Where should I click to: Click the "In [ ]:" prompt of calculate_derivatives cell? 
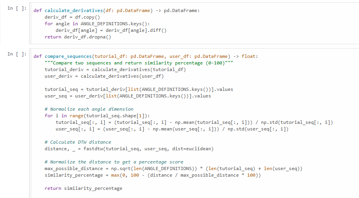coord(17,9)
